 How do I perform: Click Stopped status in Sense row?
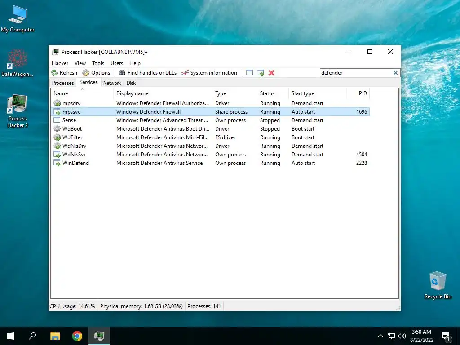[x=270, y=120]
